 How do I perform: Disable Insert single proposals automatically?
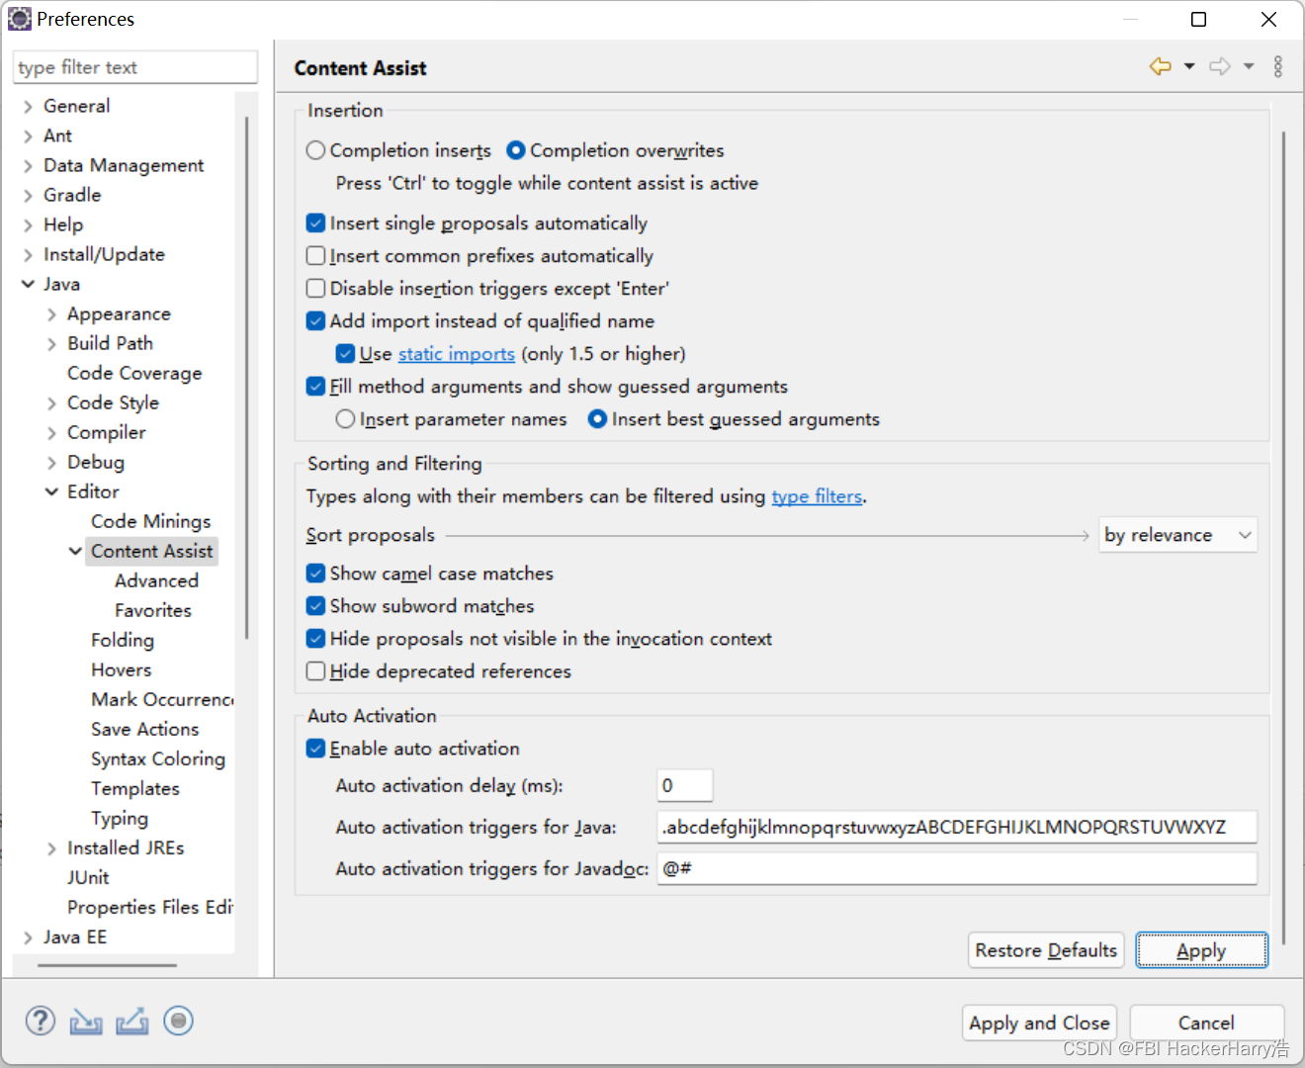(x=315, y=222)
